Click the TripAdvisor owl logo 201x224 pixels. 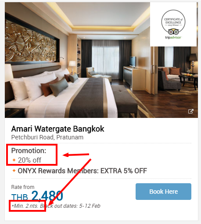[173, 32]
